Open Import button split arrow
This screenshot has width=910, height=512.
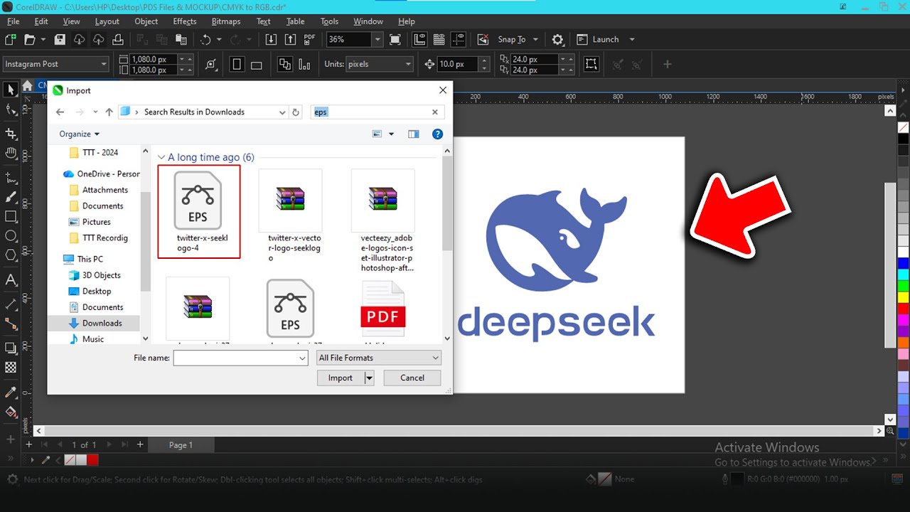[x=369, y=378]
